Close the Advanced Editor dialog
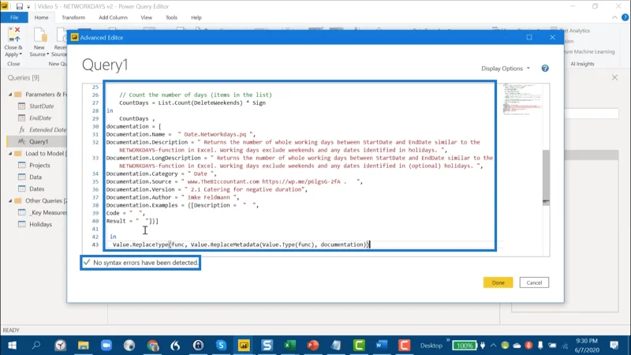 tap(553, 37)
